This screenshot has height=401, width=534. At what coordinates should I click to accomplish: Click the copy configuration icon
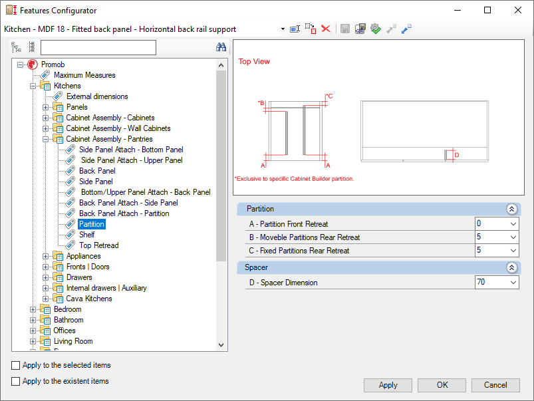pos(311,29)
